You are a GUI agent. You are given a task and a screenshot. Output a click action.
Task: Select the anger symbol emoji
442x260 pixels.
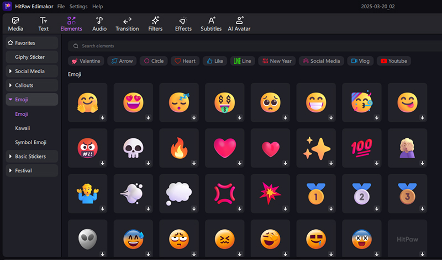(225, 193)
